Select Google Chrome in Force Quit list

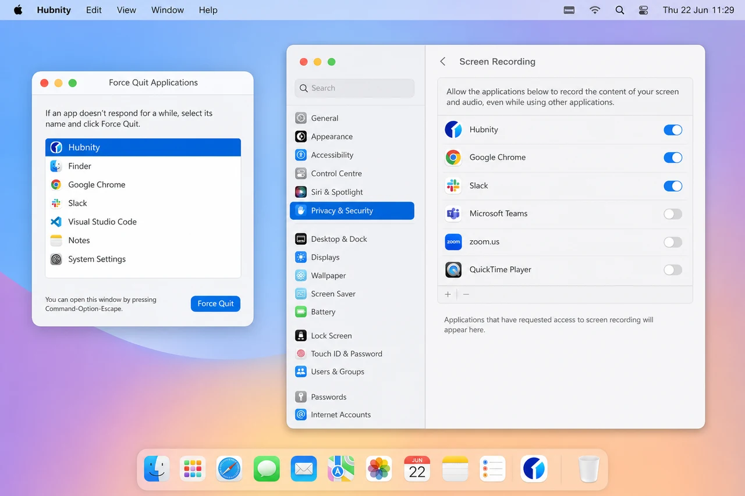[143, 185]
